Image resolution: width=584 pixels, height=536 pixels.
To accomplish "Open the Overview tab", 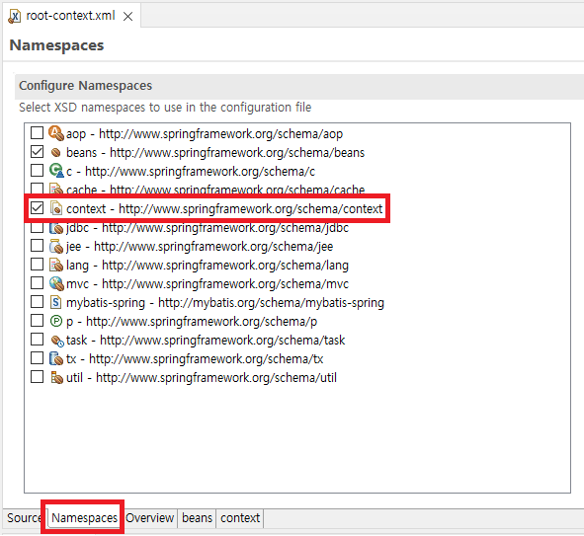I will 150,518.
